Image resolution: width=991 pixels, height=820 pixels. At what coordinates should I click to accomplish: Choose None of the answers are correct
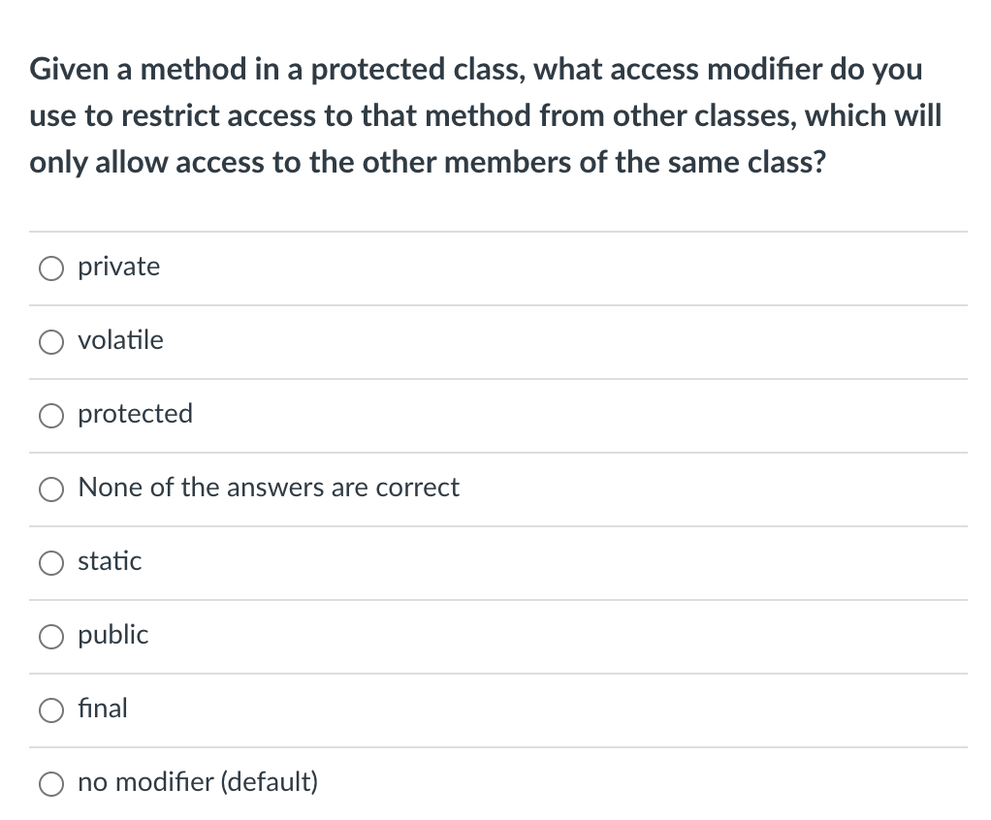coord(50,489)
